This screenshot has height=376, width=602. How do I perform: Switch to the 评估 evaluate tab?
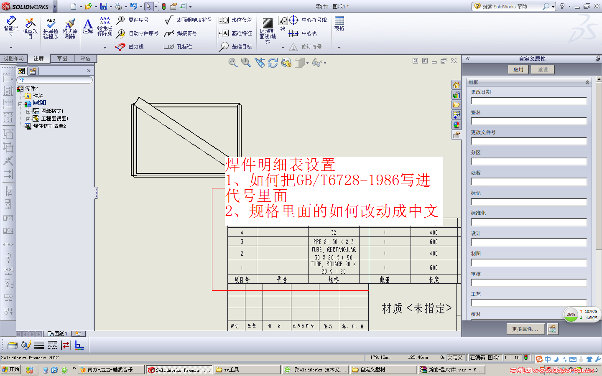[x=85, y=58]
